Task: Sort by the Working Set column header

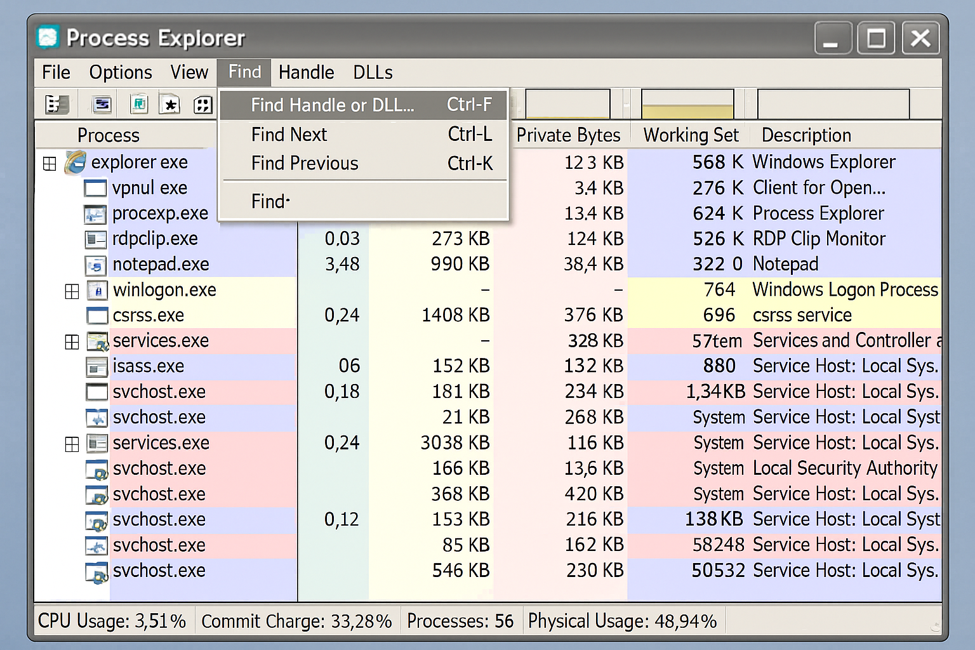Action: (x=691, y=135)
